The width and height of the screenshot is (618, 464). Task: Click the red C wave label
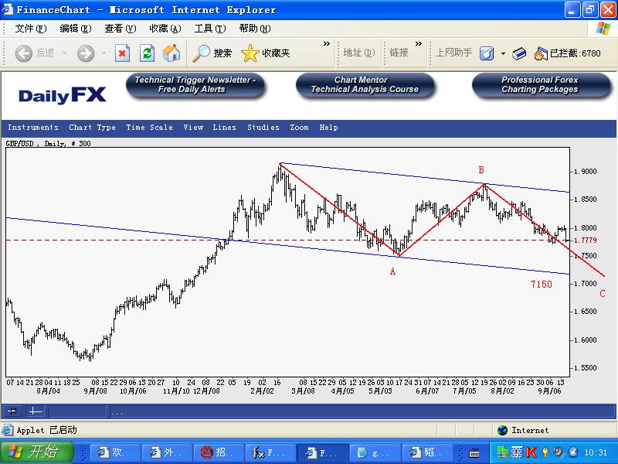tap(603, 294)
